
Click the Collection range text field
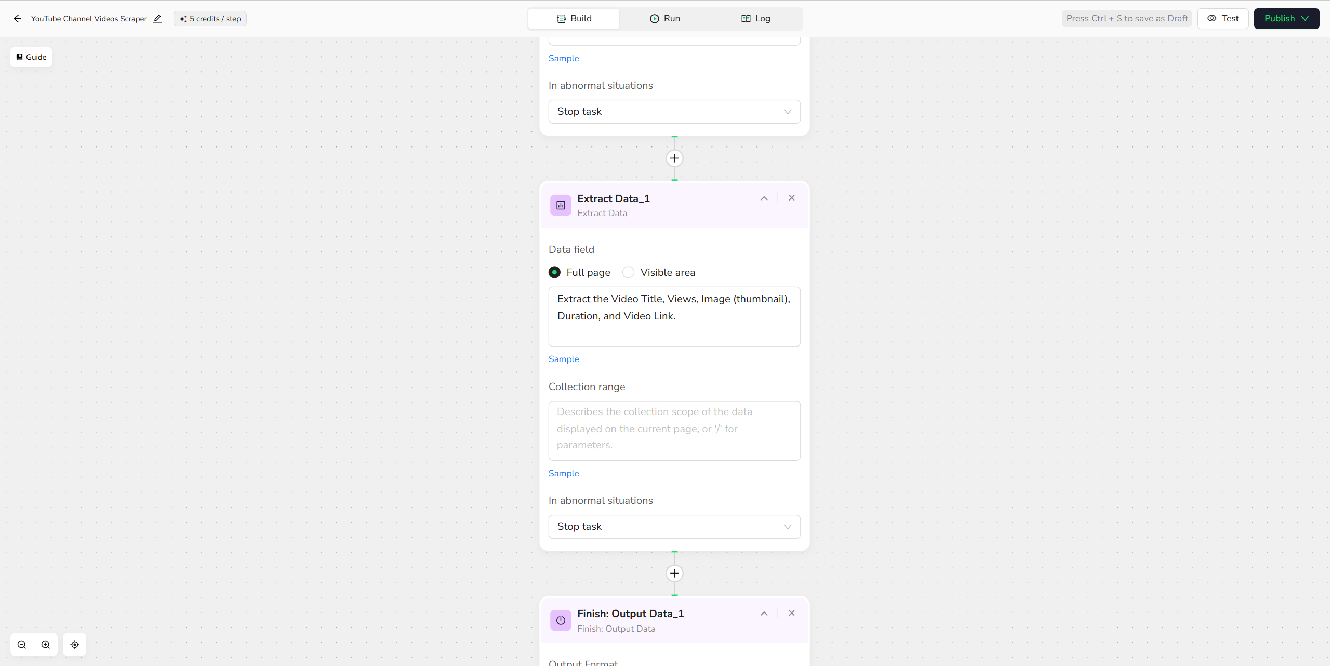[x=674, y=430]
